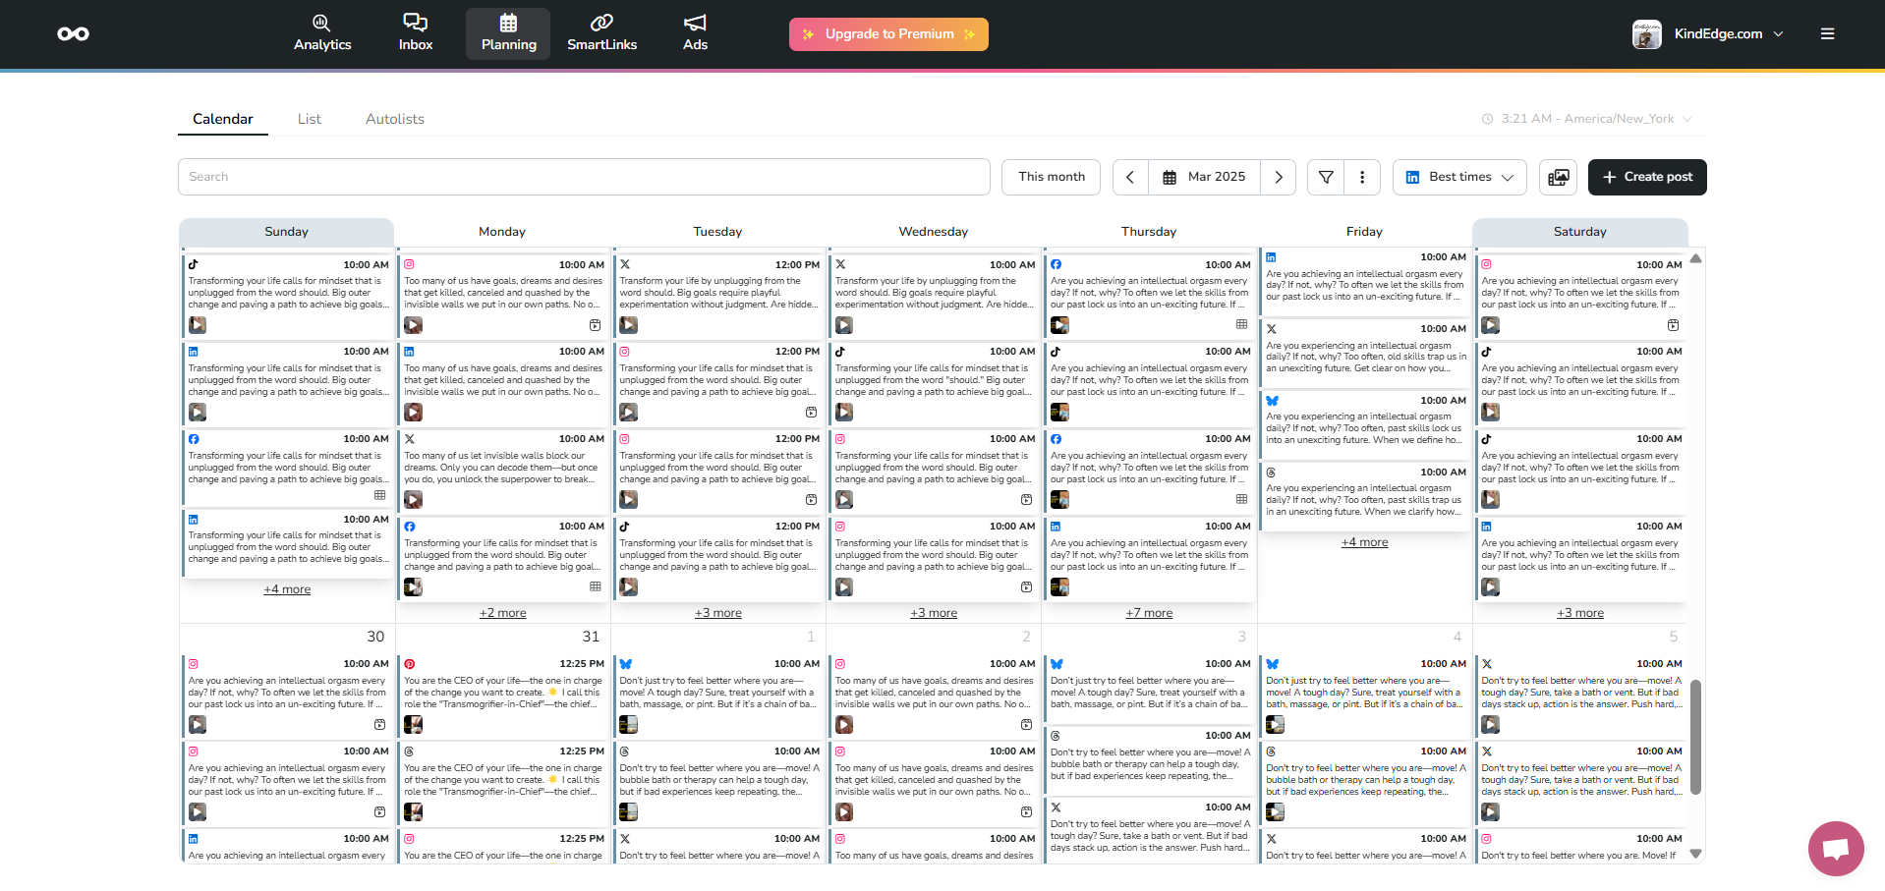Click LinkedIn icon on Thursday's 'Are you achieving' post
The width and height of the screenshot is (1885, 891).
pyautogui.click(x=1056, y=527)
